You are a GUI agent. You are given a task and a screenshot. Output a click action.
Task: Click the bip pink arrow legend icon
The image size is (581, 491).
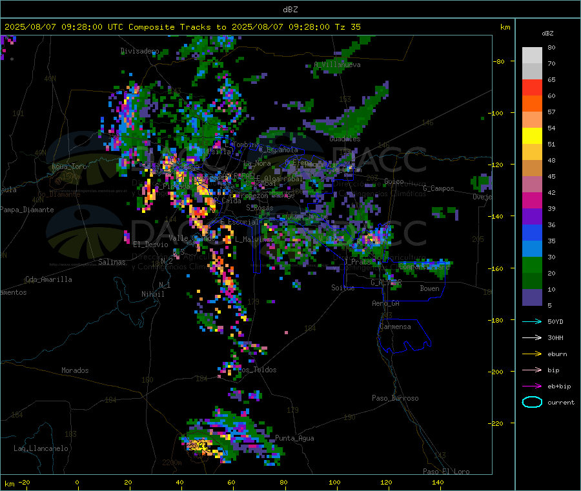(x=532, y=370)
